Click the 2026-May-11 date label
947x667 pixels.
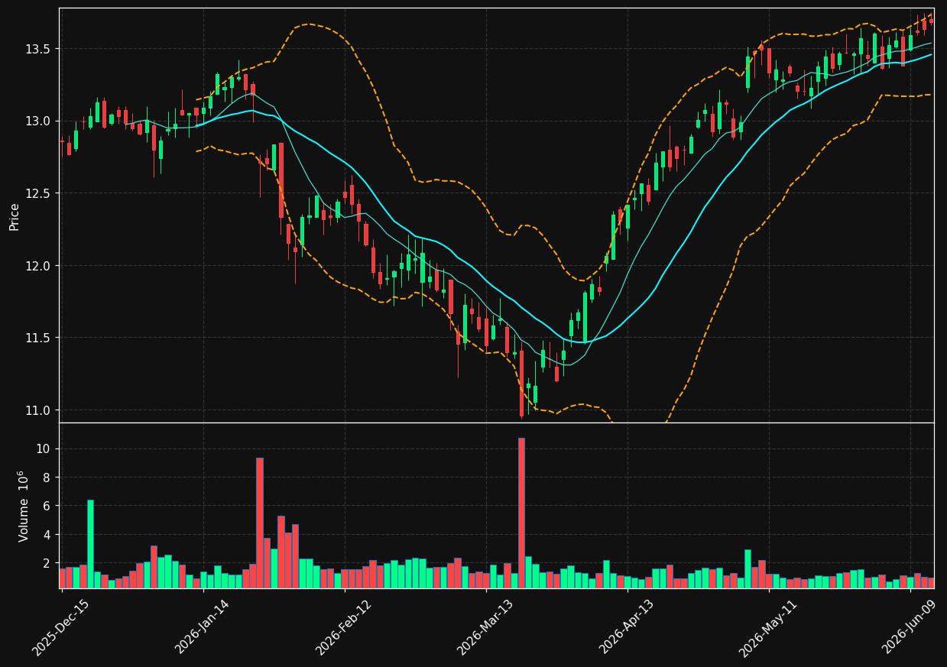767,627
